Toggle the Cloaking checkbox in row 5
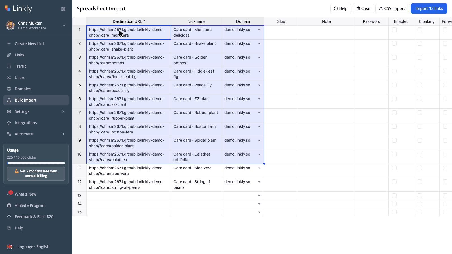The image size is (452, 254). (420, 85)
